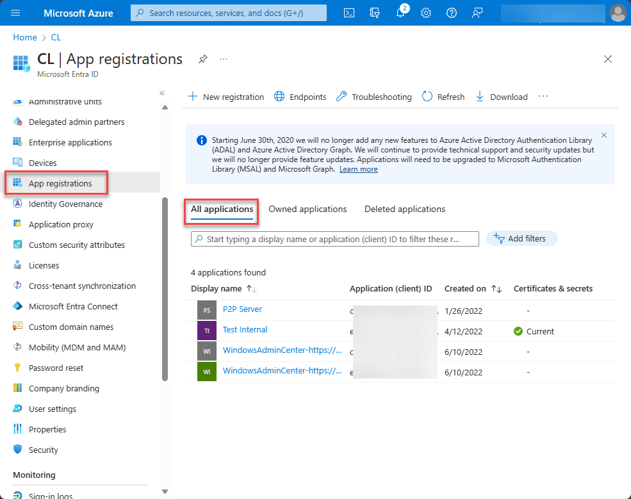Click the Add filters button
Image resolution: width=631 pixels, height=499 pixels.
tap(521, 238)
